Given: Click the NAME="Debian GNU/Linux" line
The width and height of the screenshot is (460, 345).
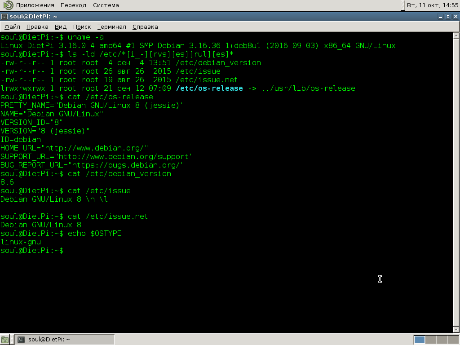Looking at the screenshot, I should coord(52,114).
